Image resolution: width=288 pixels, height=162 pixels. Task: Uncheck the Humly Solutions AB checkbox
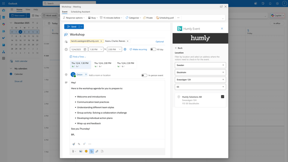(222, 97)
